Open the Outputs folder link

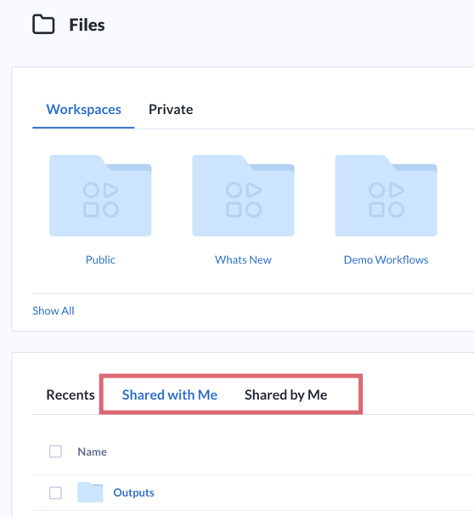pos(133,492)
